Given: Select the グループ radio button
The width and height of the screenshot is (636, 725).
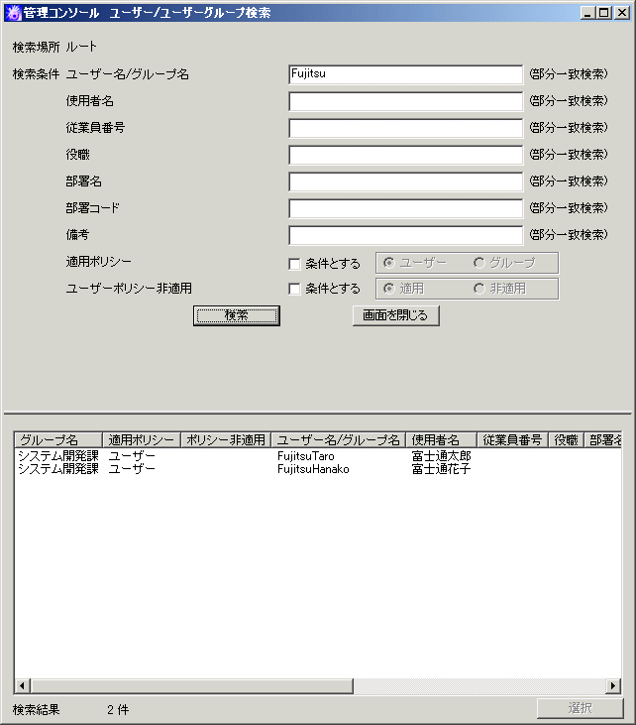Looking at the screenshot, I should [x=478, y=263].
